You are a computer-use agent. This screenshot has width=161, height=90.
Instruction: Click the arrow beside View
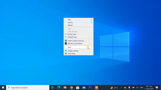92,19
